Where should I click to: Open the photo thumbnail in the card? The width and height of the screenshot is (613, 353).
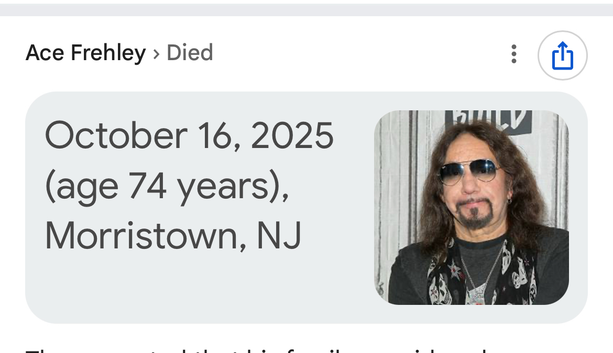click(x=471, y=207)
